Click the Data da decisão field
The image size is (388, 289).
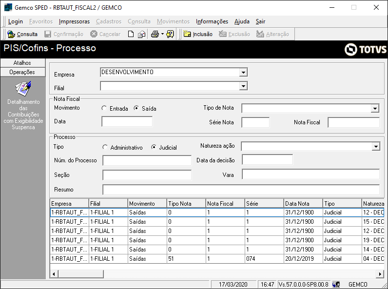coord(267,159)
